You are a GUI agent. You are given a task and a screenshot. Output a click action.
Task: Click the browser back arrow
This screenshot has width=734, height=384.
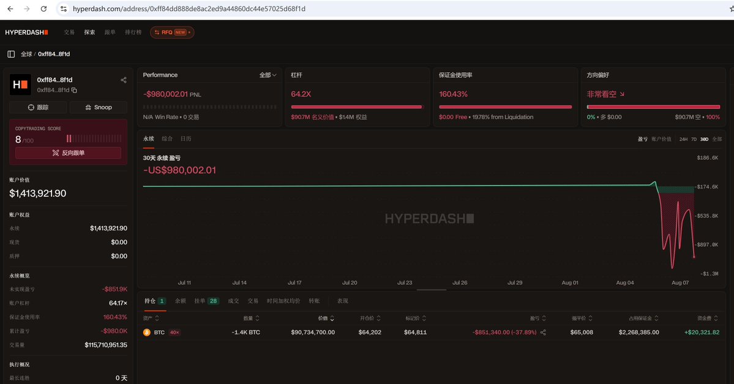click(x=10, y=9)
